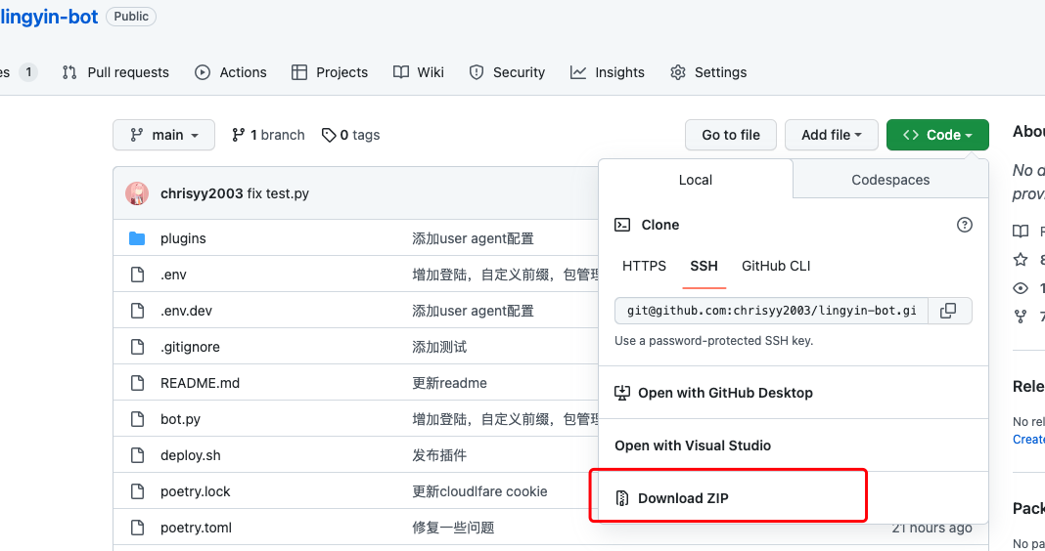Click the stars icon in About sidebar
This screenshot has height=551, width=1045.
(x=1021, y=260)
